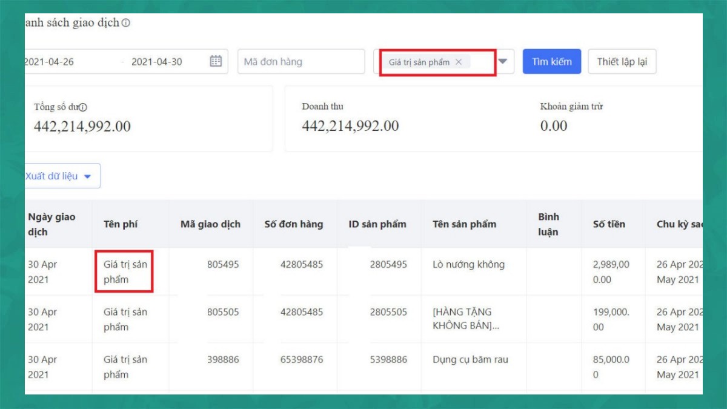Focus the Mã đơn hàng input field
727x409 pixels.
[300, 62]
